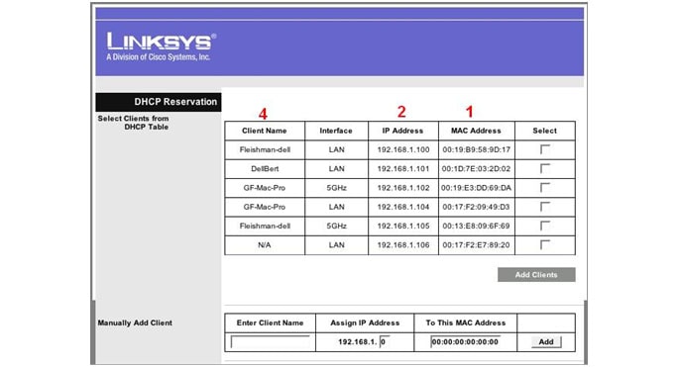The width and height of the screenshot is (677, 367).
Task: Click MAC address 00:1D:7E:03:2D:02
Action: click(476, 169)
